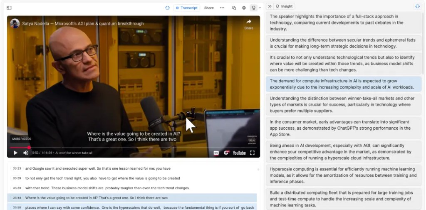Select the Insight tab
Screen dimensions: 426x210
(284, 6)
